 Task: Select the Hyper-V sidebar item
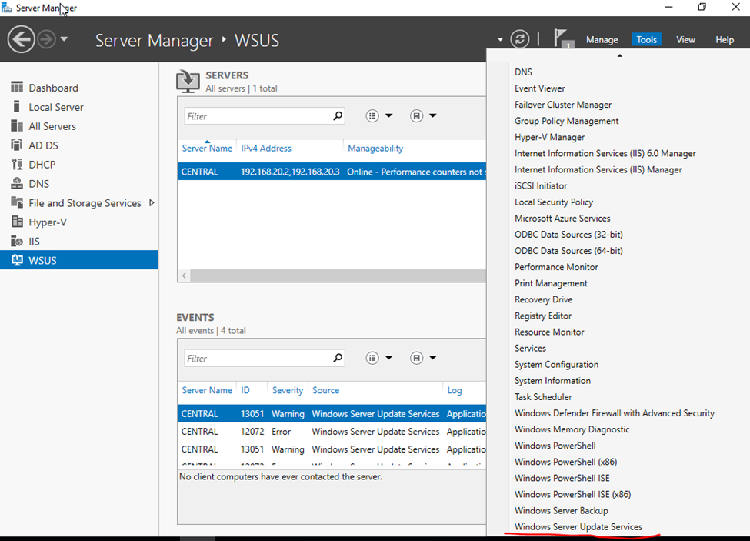coord(47,222)
